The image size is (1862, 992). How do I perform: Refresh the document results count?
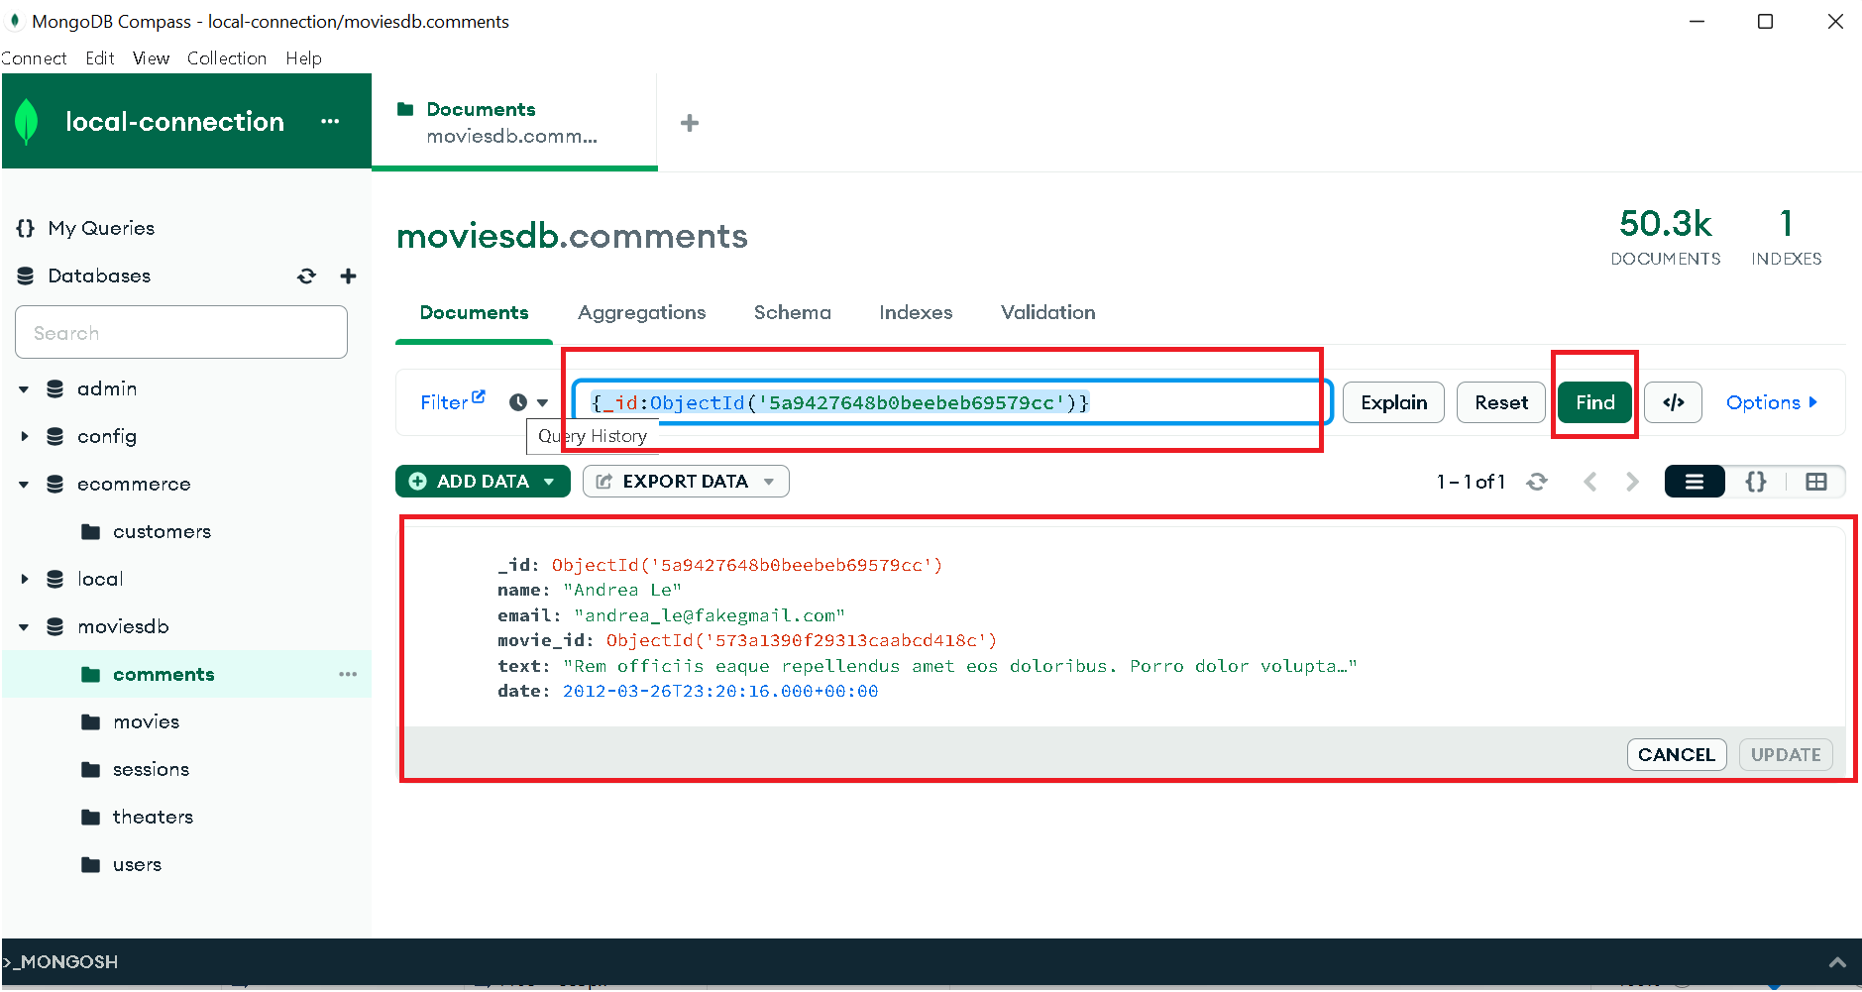[x=1537, y=482]
